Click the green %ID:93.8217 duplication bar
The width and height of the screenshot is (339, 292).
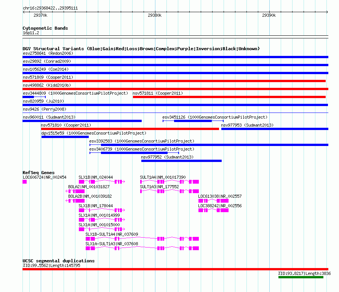click(301, 277)
